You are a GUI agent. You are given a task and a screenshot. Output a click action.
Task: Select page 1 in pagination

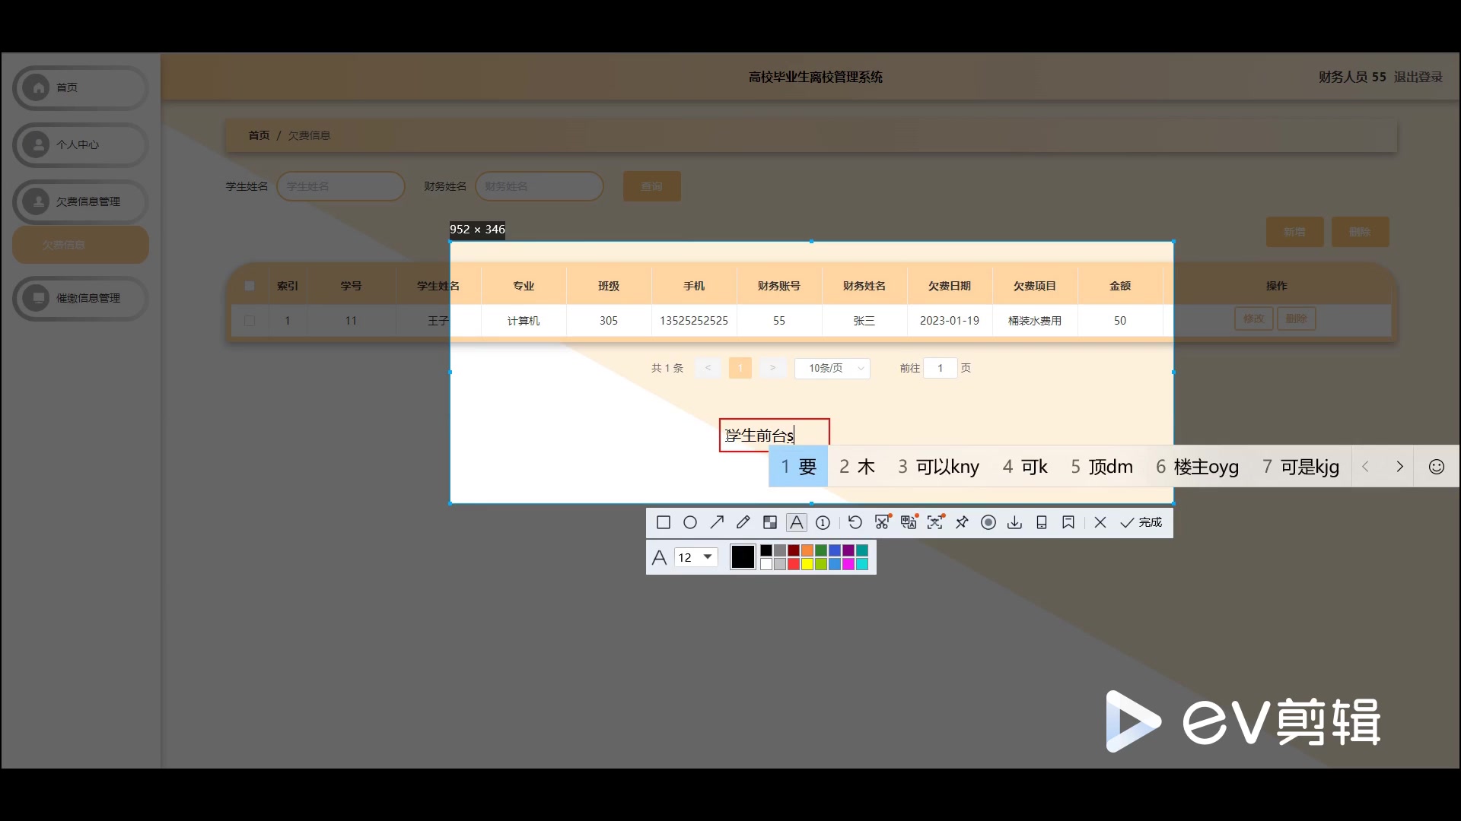tap(740, 368)
